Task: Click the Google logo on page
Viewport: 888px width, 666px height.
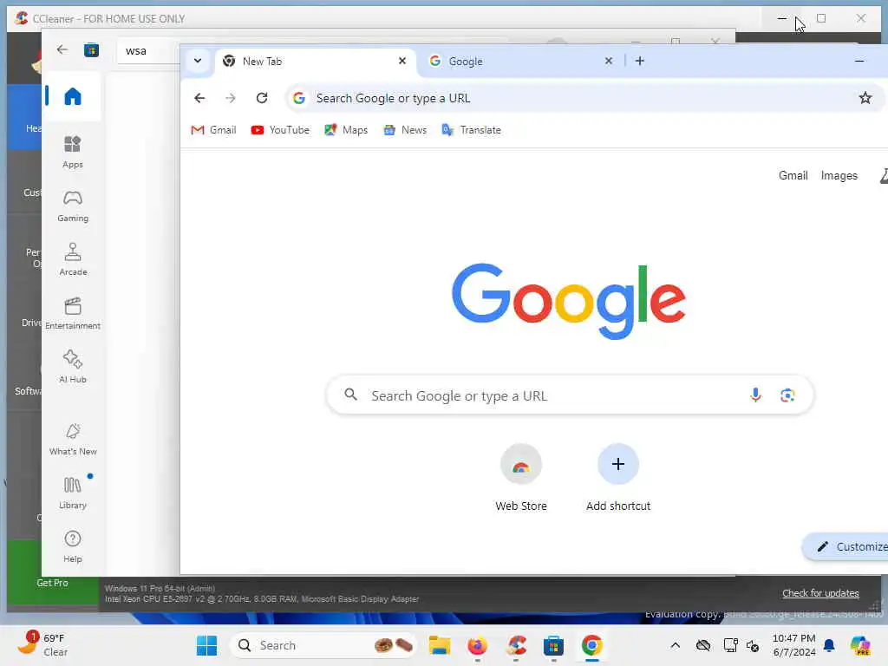Action: 569,301
